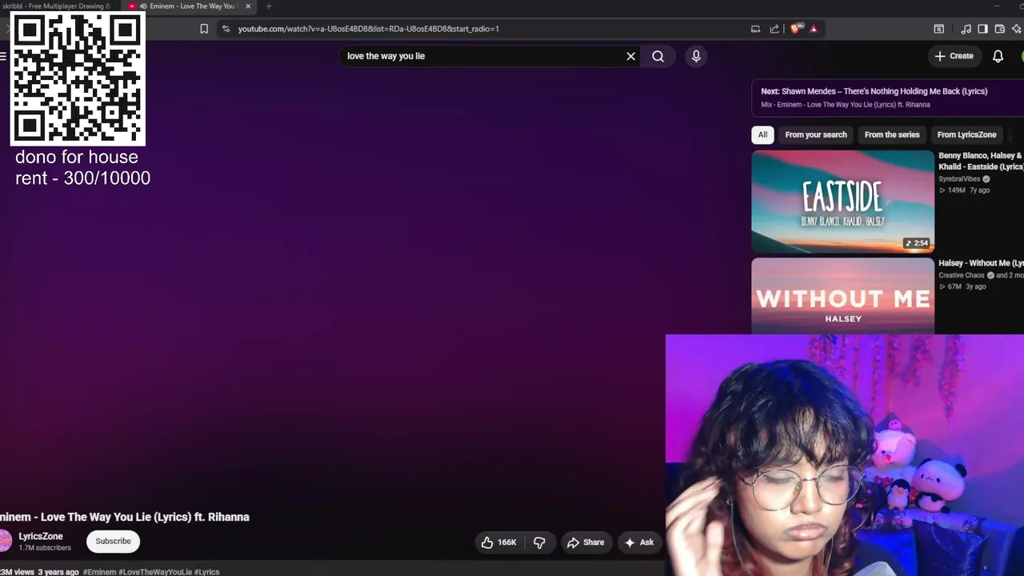Click the video title 'Love The Way You Lie (Lyrics)'
Screen dimensions: 1024x576
pyautogui.click(x=125, y=517)
